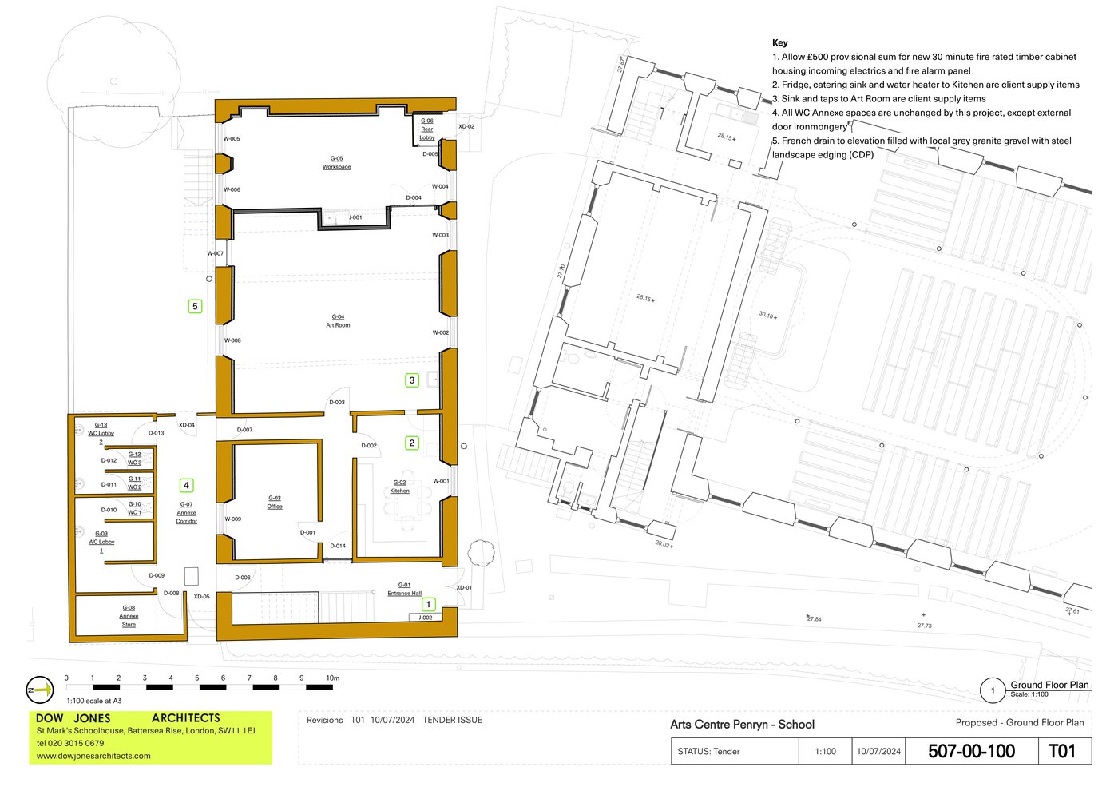1118x791 pixels.
Task: Open www.dowjonesarchitects.com
Action: click(94, 753)
